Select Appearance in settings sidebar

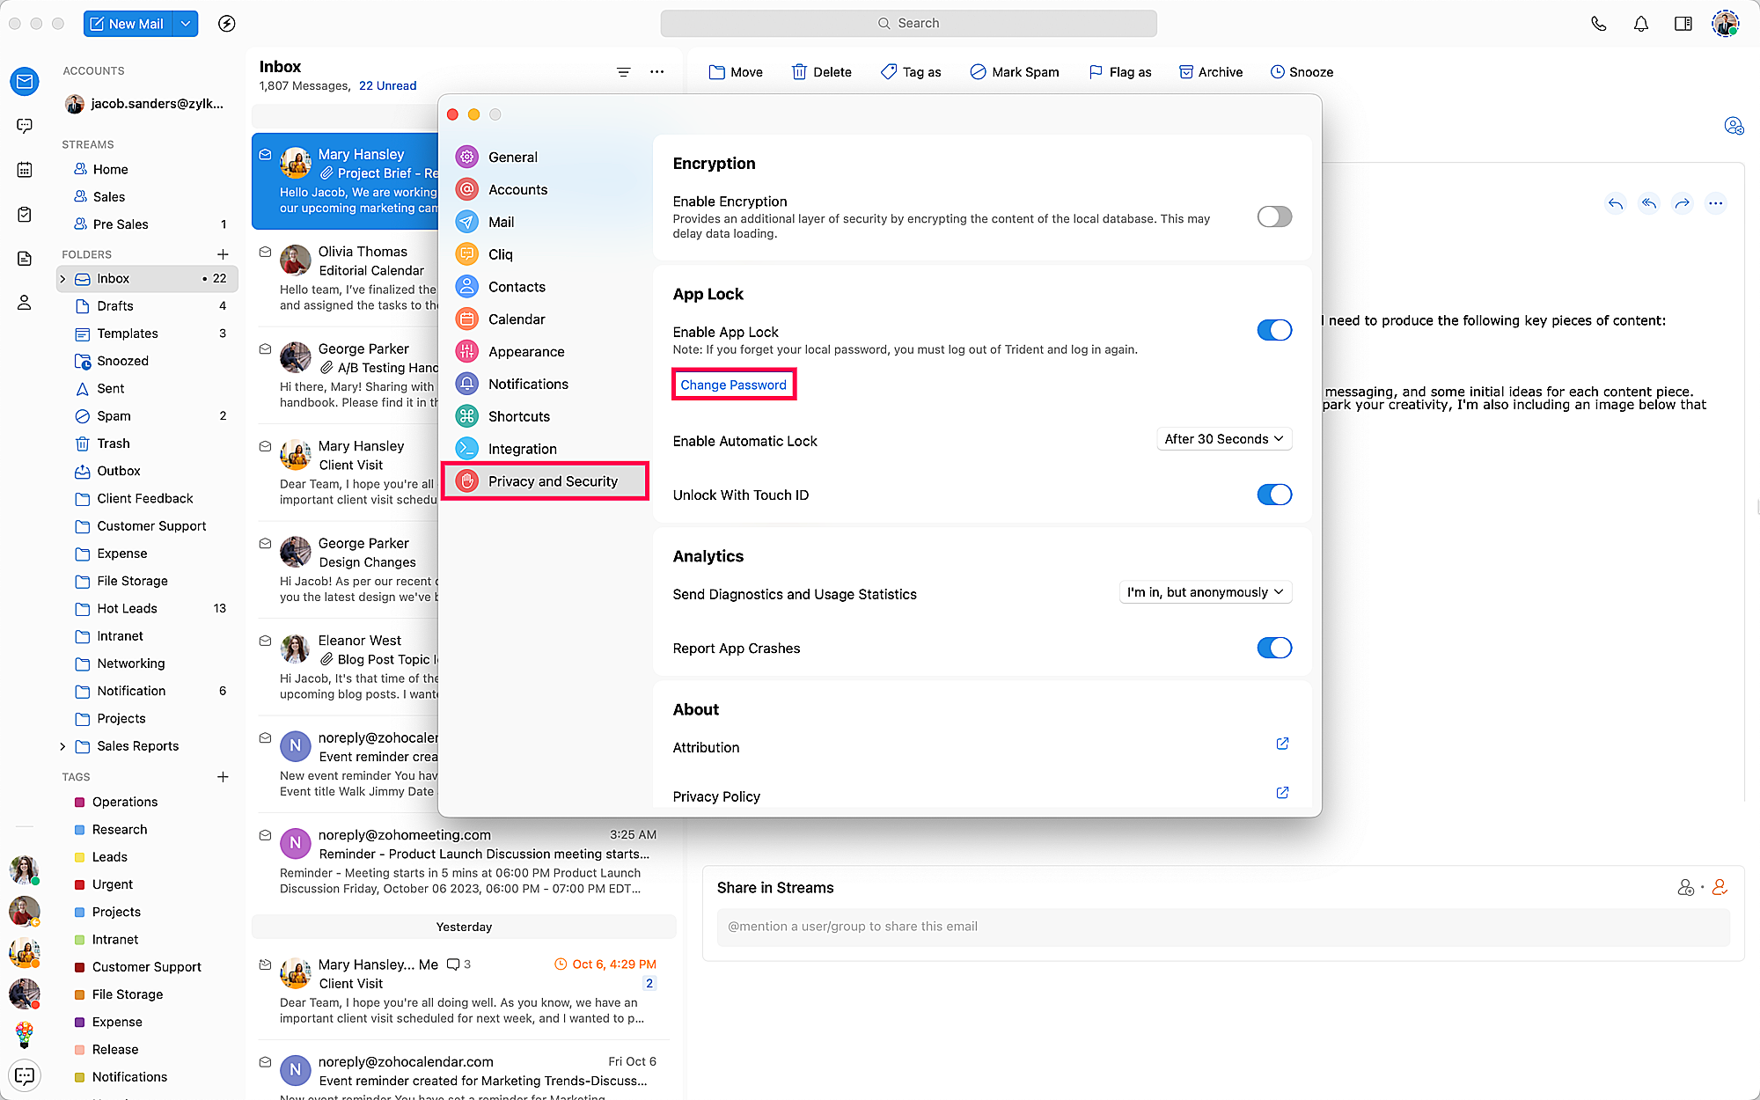(x=526, y=352)
